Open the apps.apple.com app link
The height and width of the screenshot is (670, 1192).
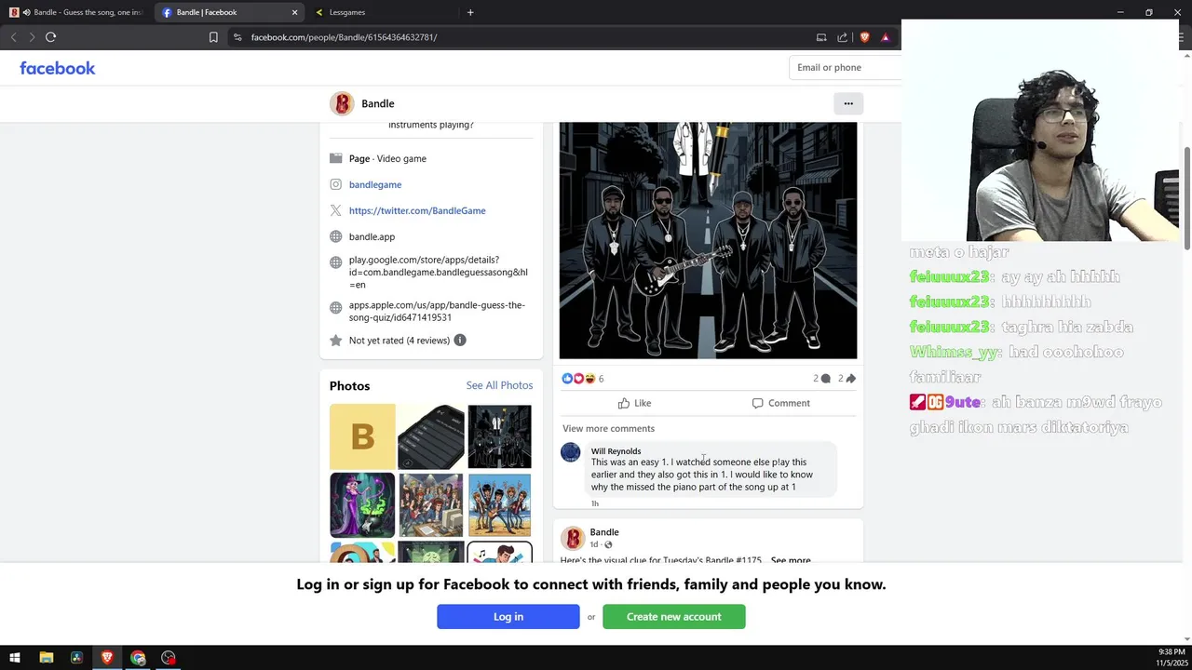click(x=437, y=311)
